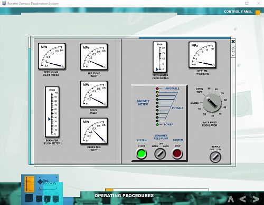This screenshot has height=205, width=264.
Task: Click the red Unpotable salinity LED
Action: click(x=157, y=89)
